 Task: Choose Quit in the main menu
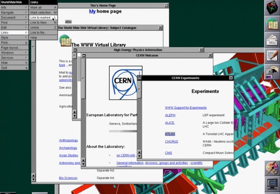coord(14,68)
